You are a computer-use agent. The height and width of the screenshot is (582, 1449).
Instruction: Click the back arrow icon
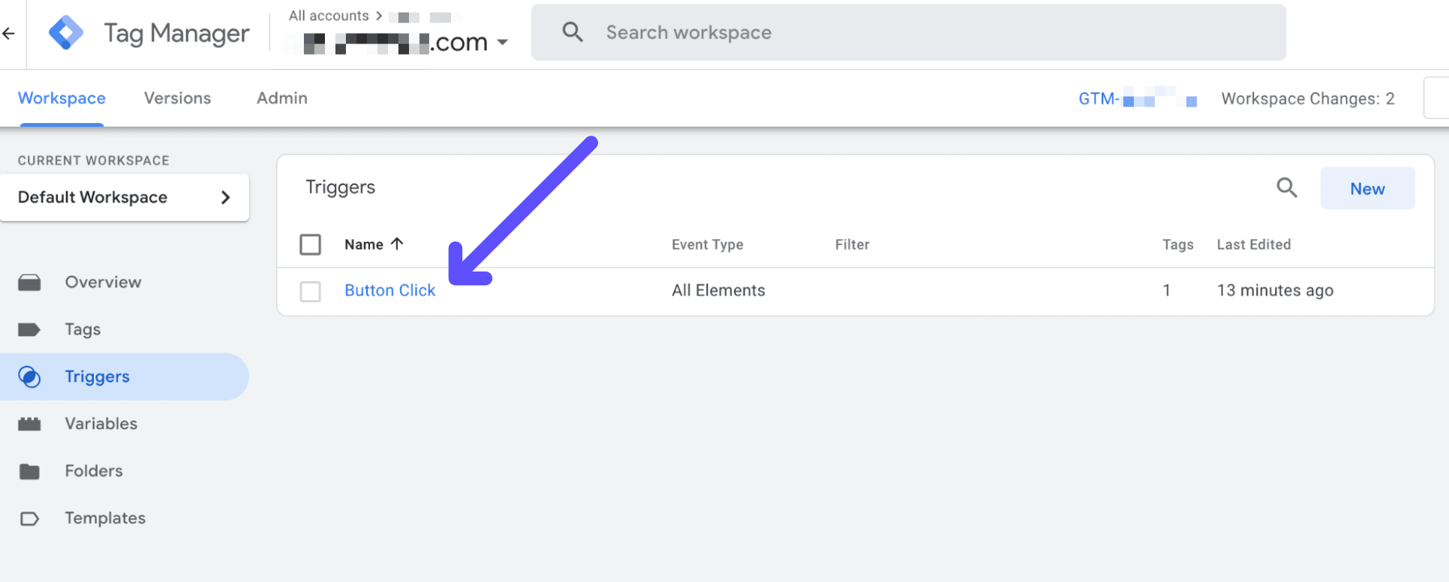[x=9, y=33]
